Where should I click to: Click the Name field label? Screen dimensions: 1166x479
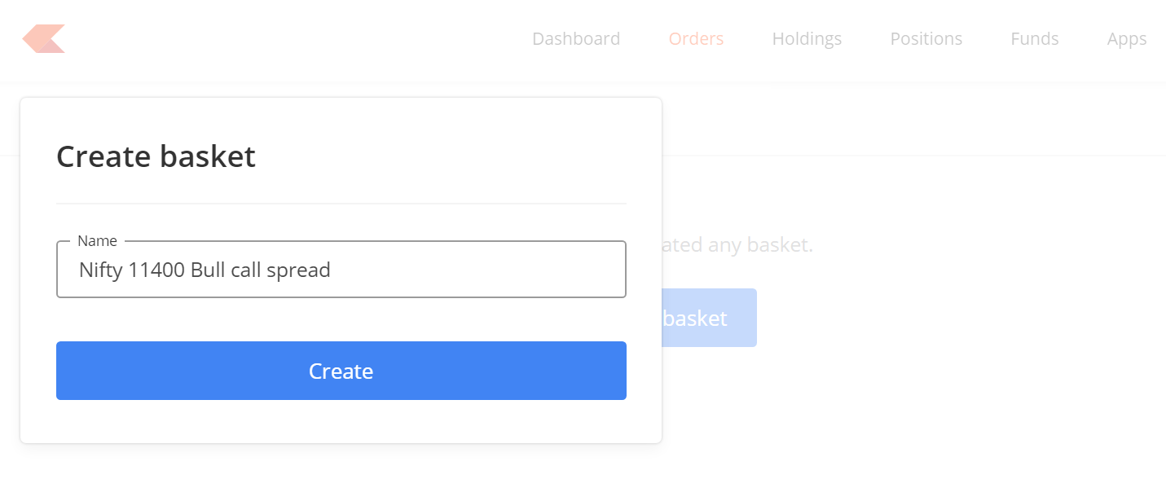(97, 241)
